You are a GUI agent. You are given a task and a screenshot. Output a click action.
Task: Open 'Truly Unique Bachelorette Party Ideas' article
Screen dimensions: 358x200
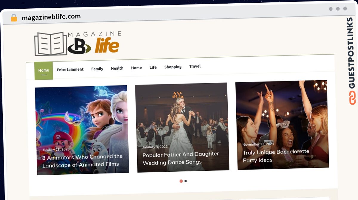276,156
